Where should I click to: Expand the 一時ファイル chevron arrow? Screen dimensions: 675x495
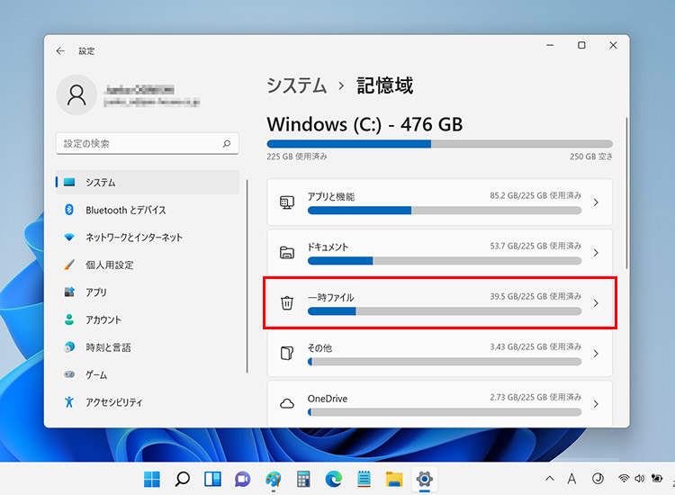tap(595, 303)
